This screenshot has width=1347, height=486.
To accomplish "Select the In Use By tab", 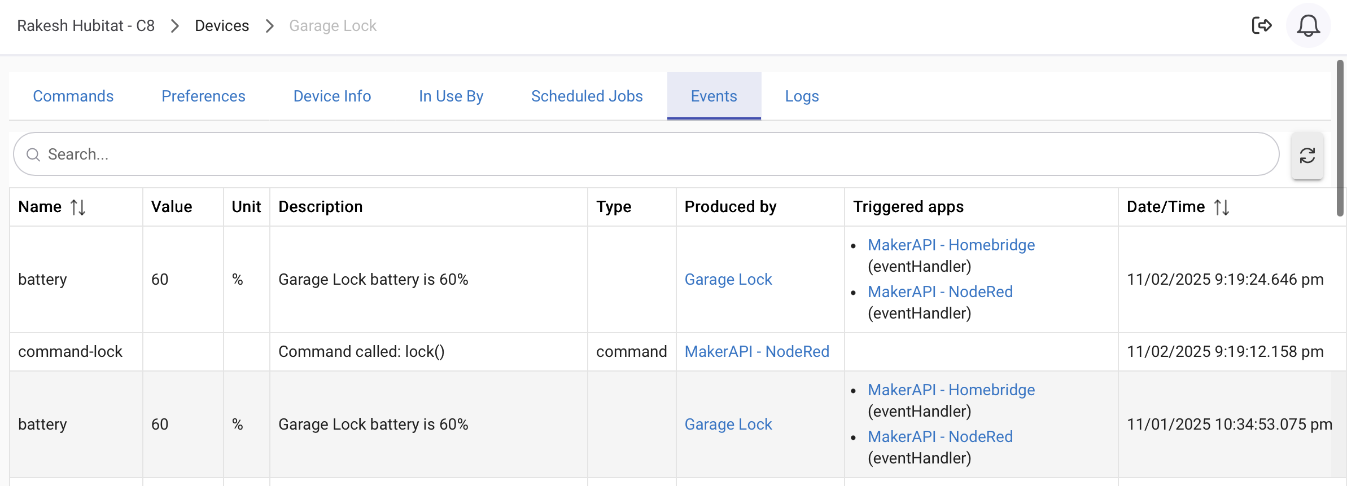I will (451, 96).
